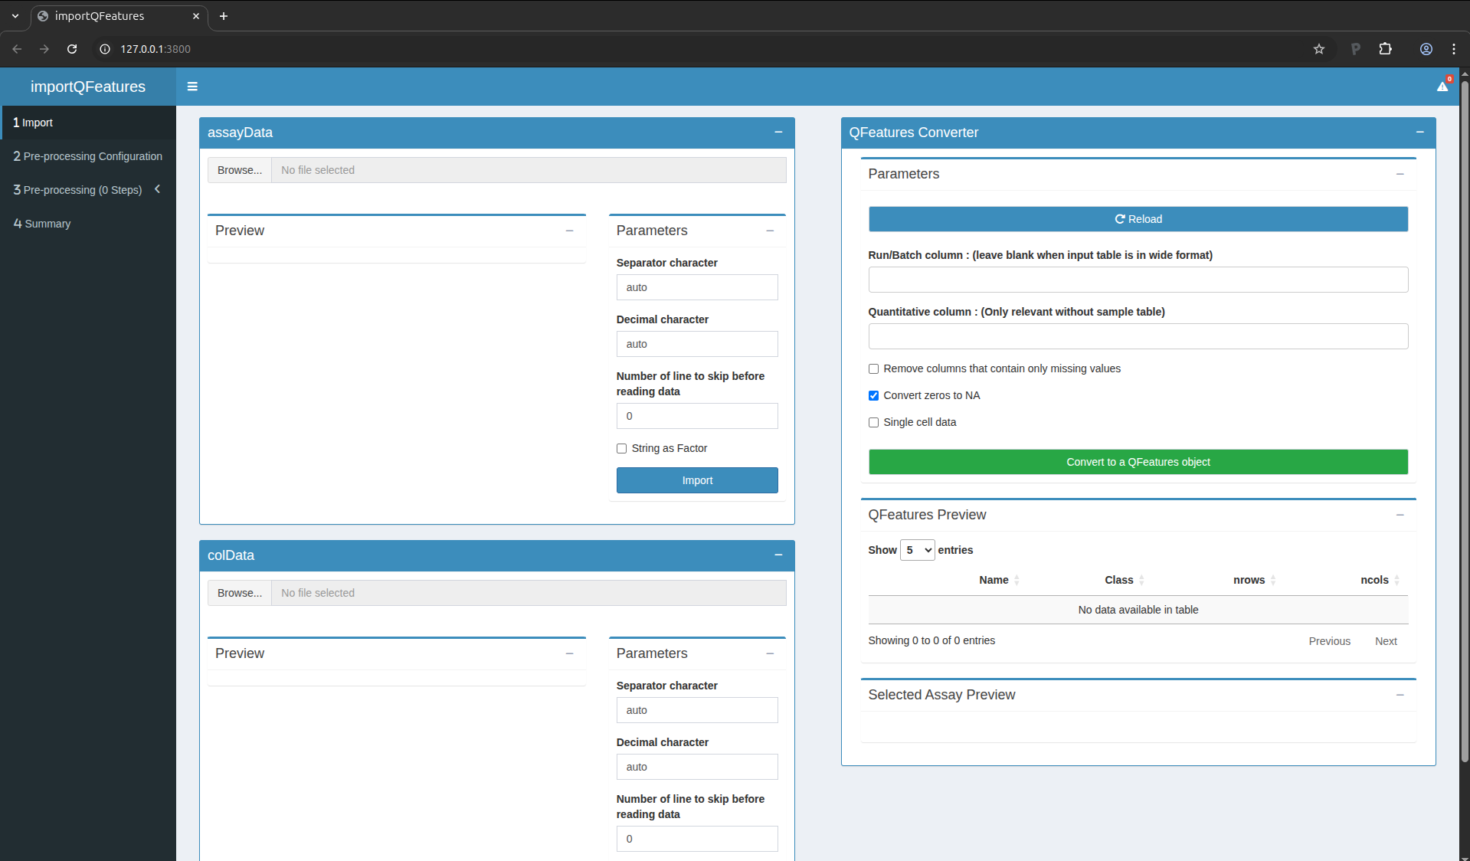Reload the browser page

tap(72, 49)
